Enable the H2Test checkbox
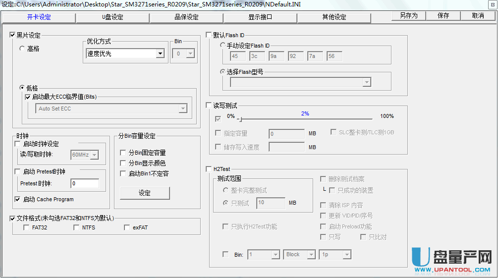This screenshot has height=278, width=498. 209,169
